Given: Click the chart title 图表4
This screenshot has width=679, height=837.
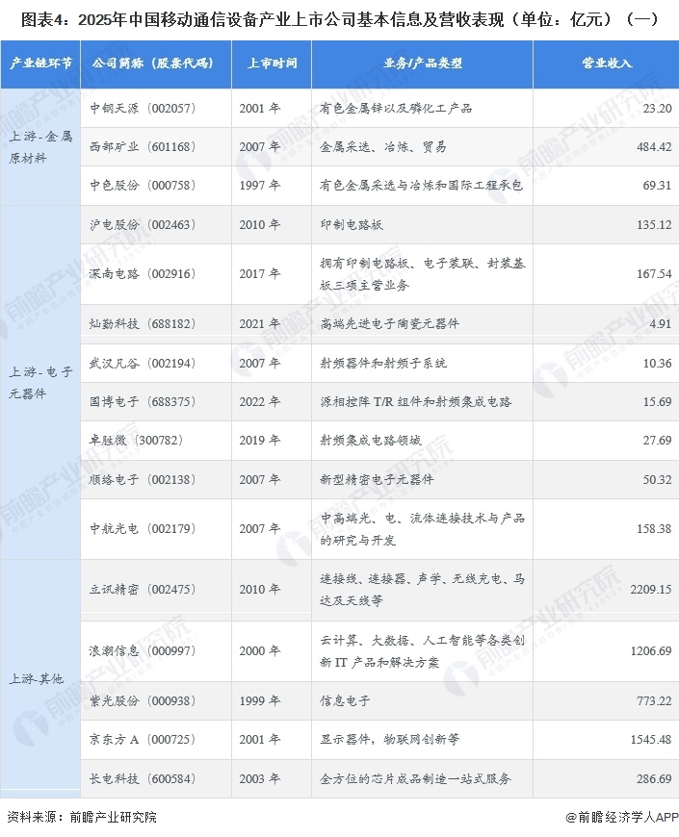Looking at the screenshot, I should 340,20.
